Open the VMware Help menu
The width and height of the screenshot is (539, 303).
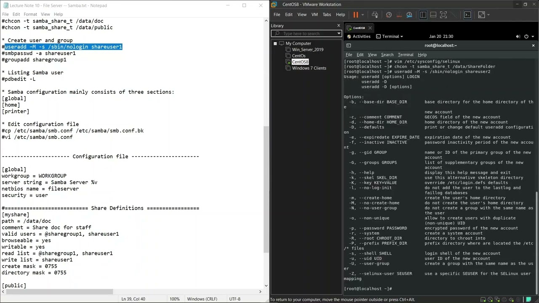tap(340, 15)
